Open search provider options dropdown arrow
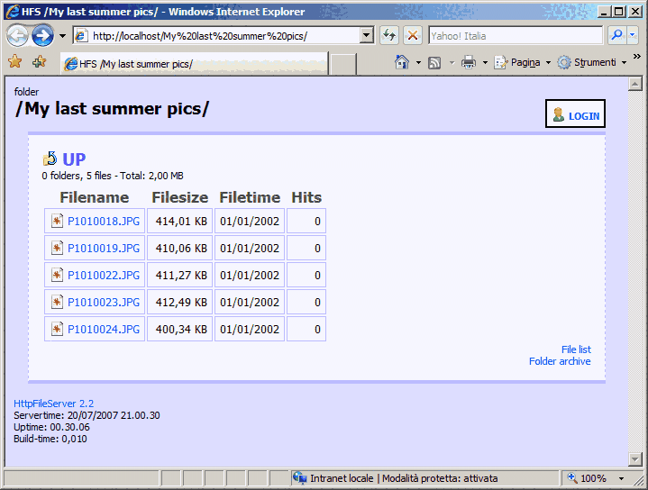The width and height of the screenshot is (648, 490). coord(633,35)
